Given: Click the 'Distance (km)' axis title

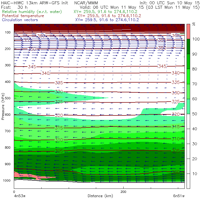Looking at the screenshot, I should (x=100, y=196).
